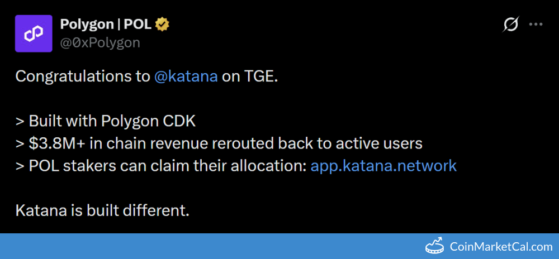559x259 pixels.
Task: Visit the @0xPolygon handle
Action: click(100, 42)
